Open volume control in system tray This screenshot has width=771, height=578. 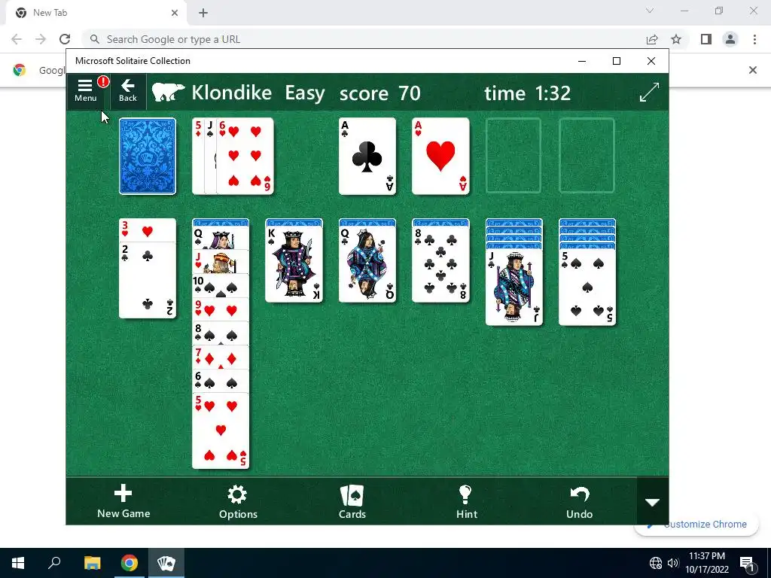[673, 563]
